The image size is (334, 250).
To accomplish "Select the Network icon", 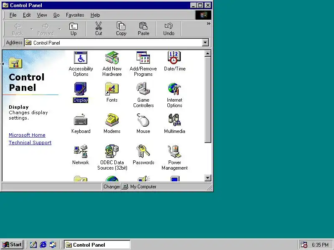I will (x=81, y=155).
